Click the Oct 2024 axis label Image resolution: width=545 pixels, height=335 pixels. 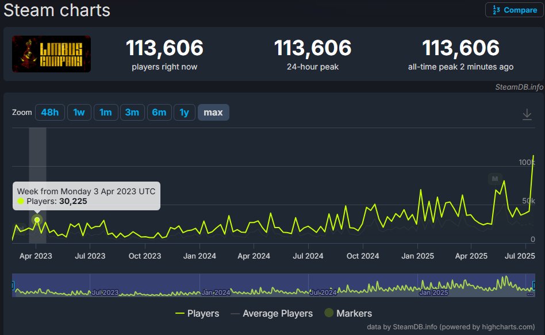363,256
